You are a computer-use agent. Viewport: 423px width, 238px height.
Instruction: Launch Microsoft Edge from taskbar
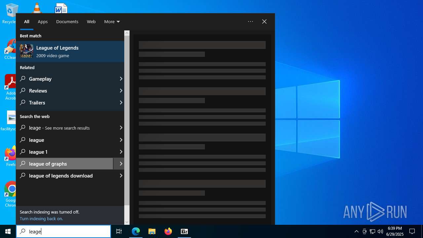pos(136,231)
